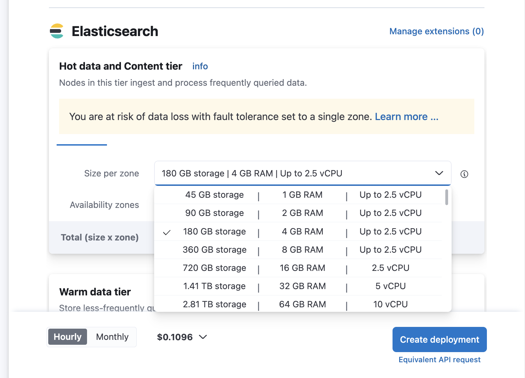The image size is (525, 378).
Task: Click the dropdown list scrollbar
Action: [x=446, y=198]
